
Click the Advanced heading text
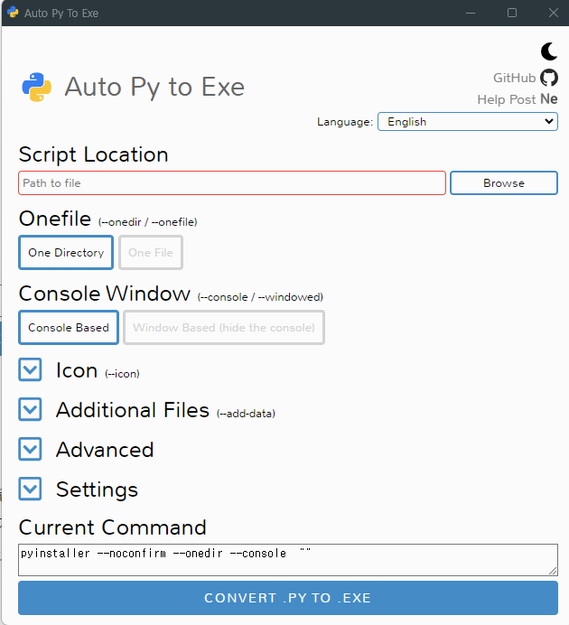point(105,450)
